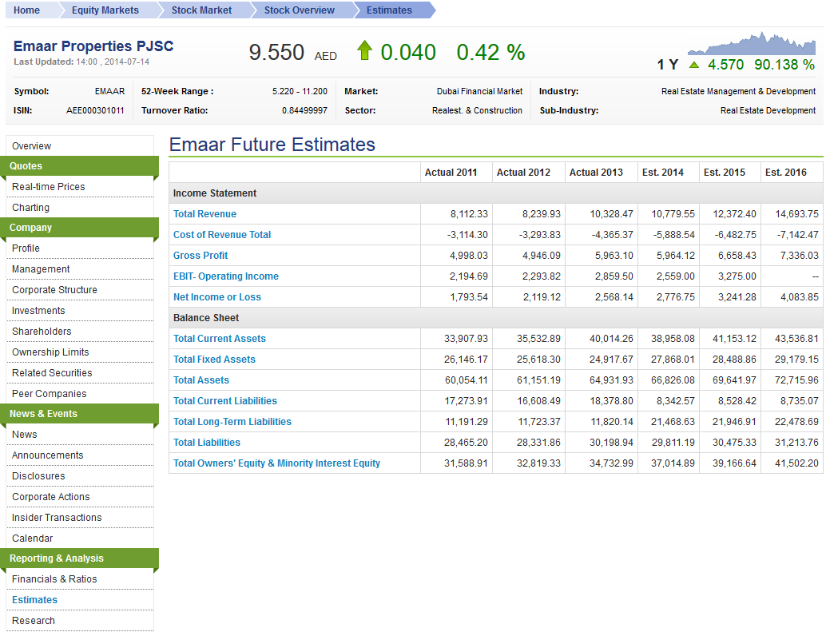Click Cost of Revenue Total link

[222, 235]
